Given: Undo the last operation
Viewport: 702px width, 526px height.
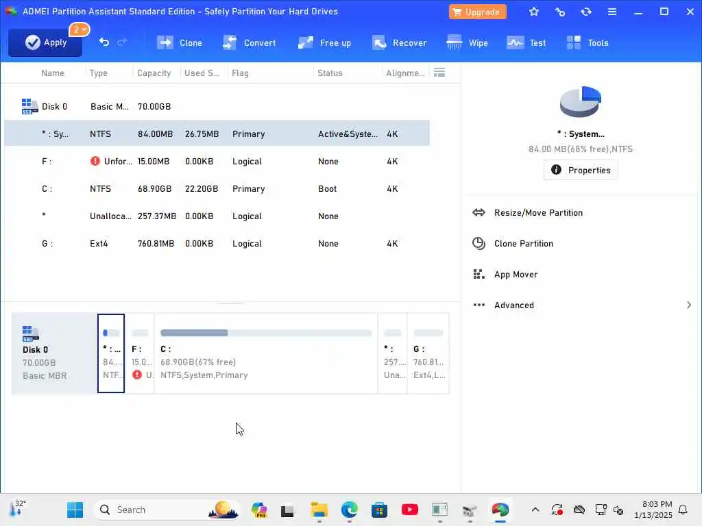Looking at the screenshot, I should 104,42.
